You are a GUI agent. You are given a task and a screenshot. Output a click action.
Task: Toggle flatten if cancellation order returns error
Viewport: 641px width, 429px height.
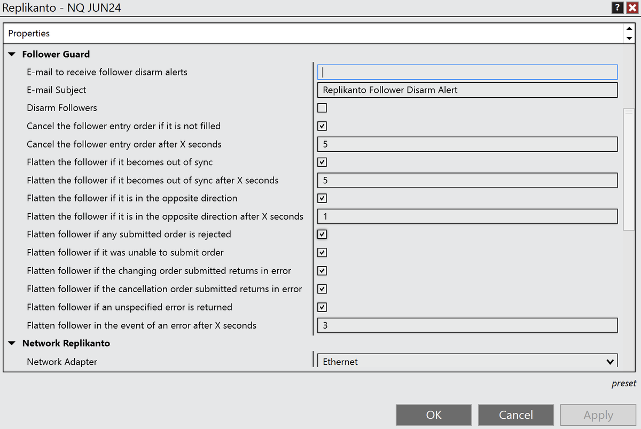322,288
